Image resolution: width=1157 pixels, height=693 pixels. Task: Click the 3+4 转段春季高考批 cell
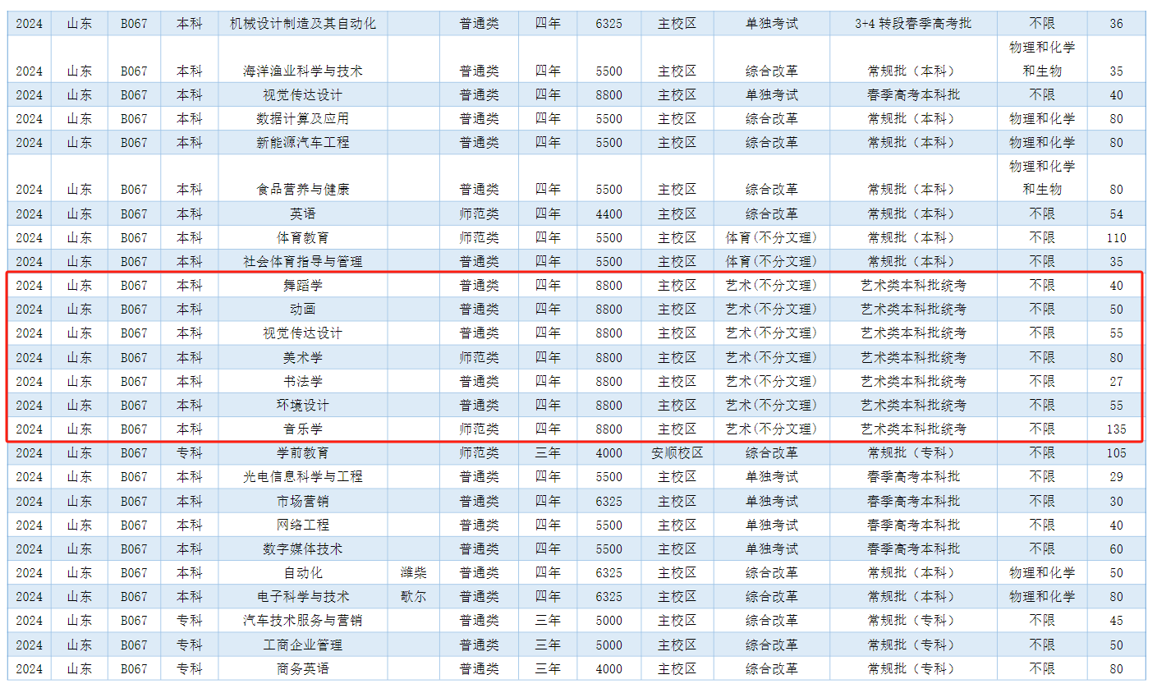click(912, 23)
